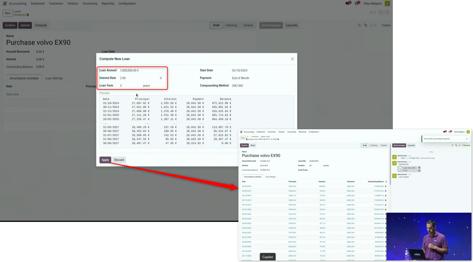Click Confirm in the inset Odoo window
This screenshot has height=262, width=473.
(244, 145)
